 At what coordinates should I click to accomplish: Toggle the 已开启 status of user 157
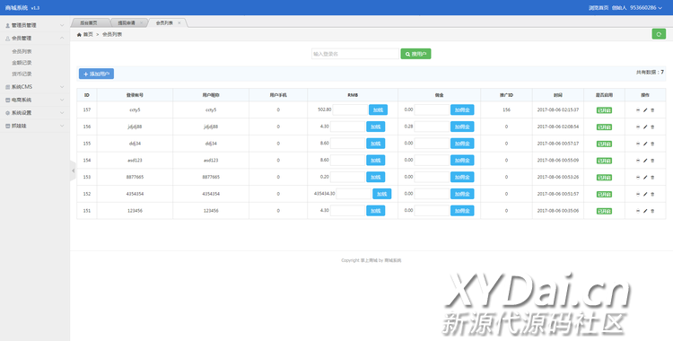click(604, 110)
